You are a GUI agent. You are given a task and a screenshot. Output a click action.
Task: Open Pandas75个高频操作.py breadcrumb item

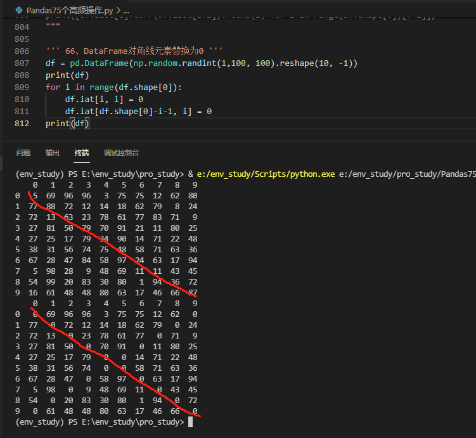pos(70,11)
